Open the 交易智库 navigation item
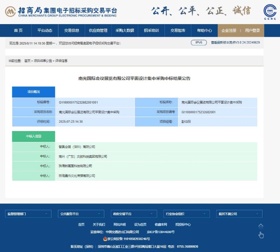 point(178,30)
